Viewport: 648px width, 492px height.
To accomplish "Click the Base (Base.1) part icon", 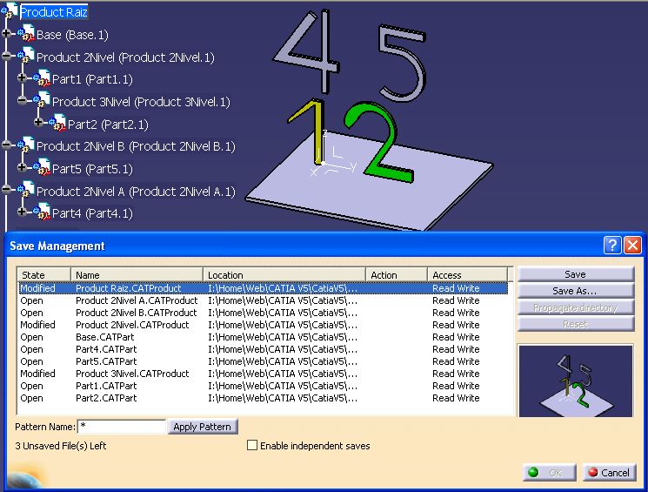I will pyautogui.click(x=25, y=33).
